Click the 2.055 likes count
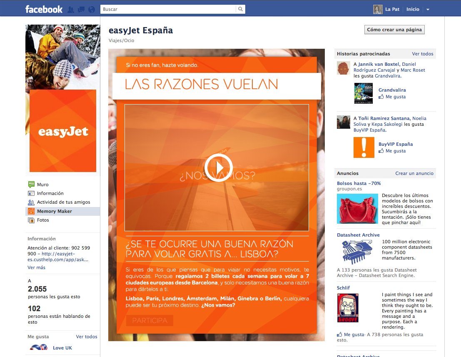 [37, 289]
